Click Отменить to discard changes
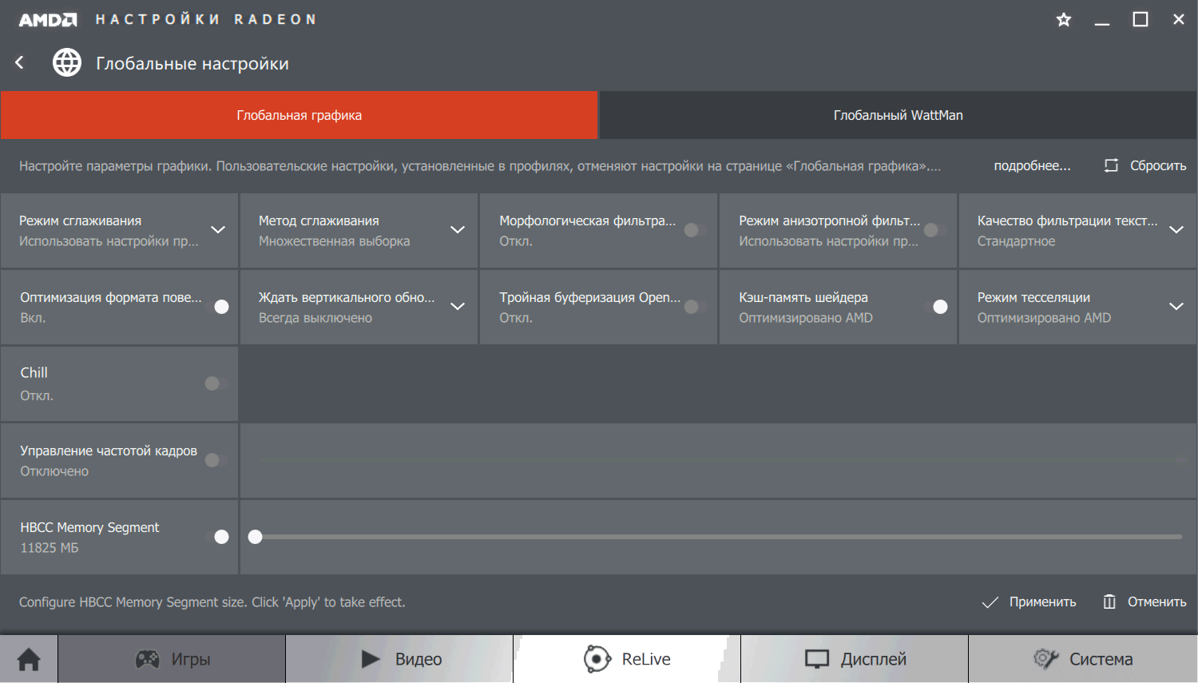This screenshot has height=683, width=1198. click(1144, 602)
